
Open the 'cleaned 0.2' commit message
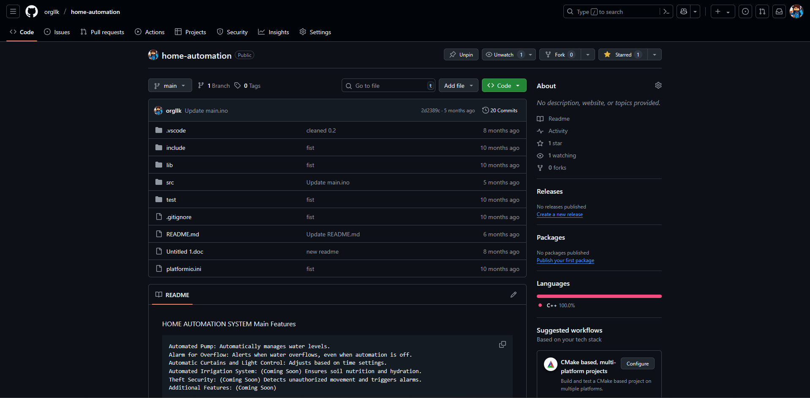pos(321,130)
